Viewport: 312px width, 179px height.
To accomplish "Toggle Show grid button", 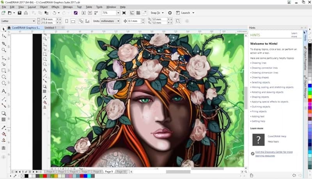I will (138, 13).
